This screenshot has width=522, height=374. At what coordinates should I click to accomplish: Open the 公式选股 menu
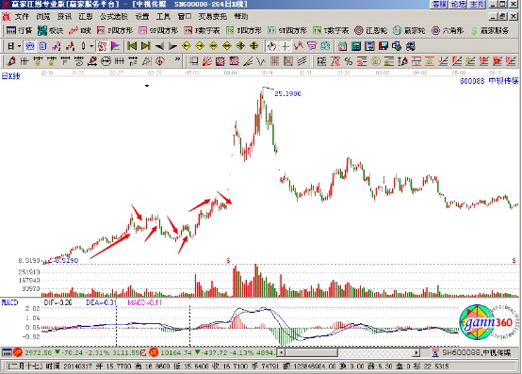pyautogui.click(x=114, y=17)
